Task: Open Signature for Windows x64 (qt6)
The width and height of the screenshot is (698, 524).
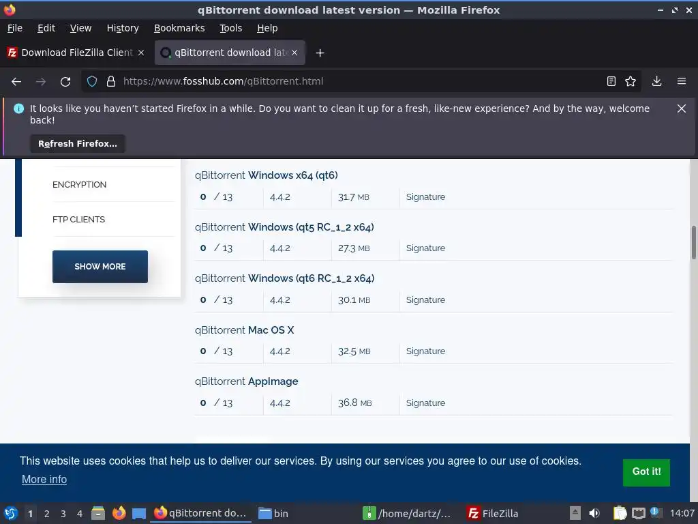Action: (x=425, y=197)
